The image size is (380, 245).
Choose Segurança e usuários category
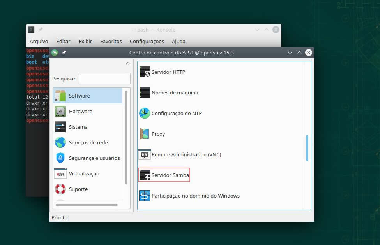(94, 158)
